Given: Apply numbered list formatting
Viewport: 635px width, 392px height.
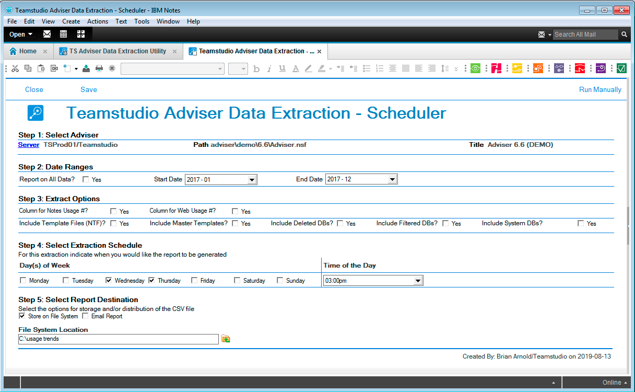Looking at the screenshot, I should pos(380,68).
